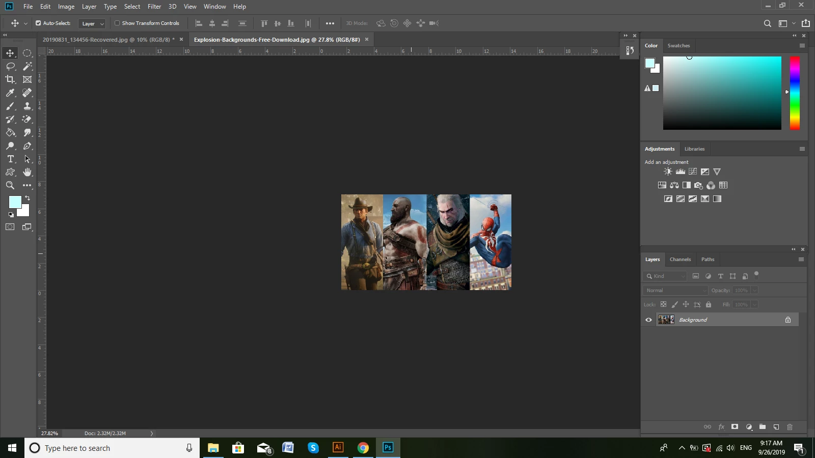
Task: Open the Window menu
Action: point(214,7)
